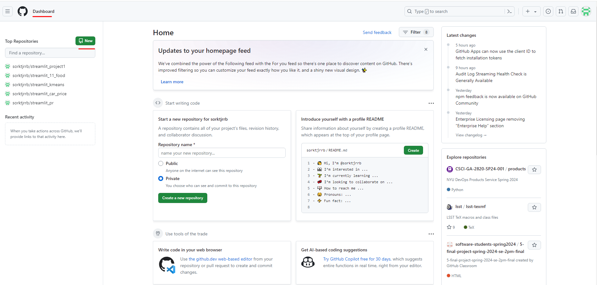Viewport: 597px width, 285px height.
Task: Click the green New repository button
Action: [85, 41]
